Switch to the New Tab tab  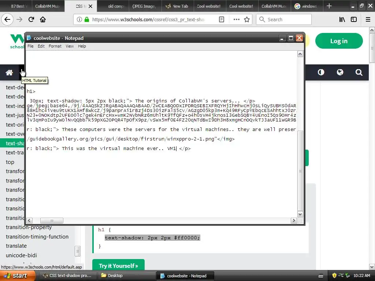178,6
